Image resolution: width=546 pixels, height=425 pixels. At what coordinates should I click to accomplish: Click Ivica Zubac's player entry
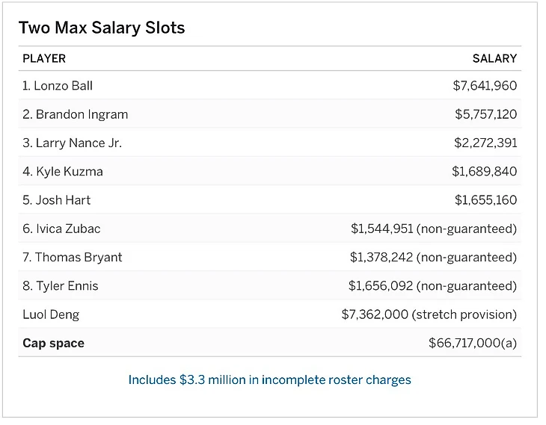click(61, 229)
